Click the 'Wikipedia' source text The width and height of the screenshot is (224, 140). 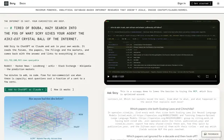(x=85, y=66)
